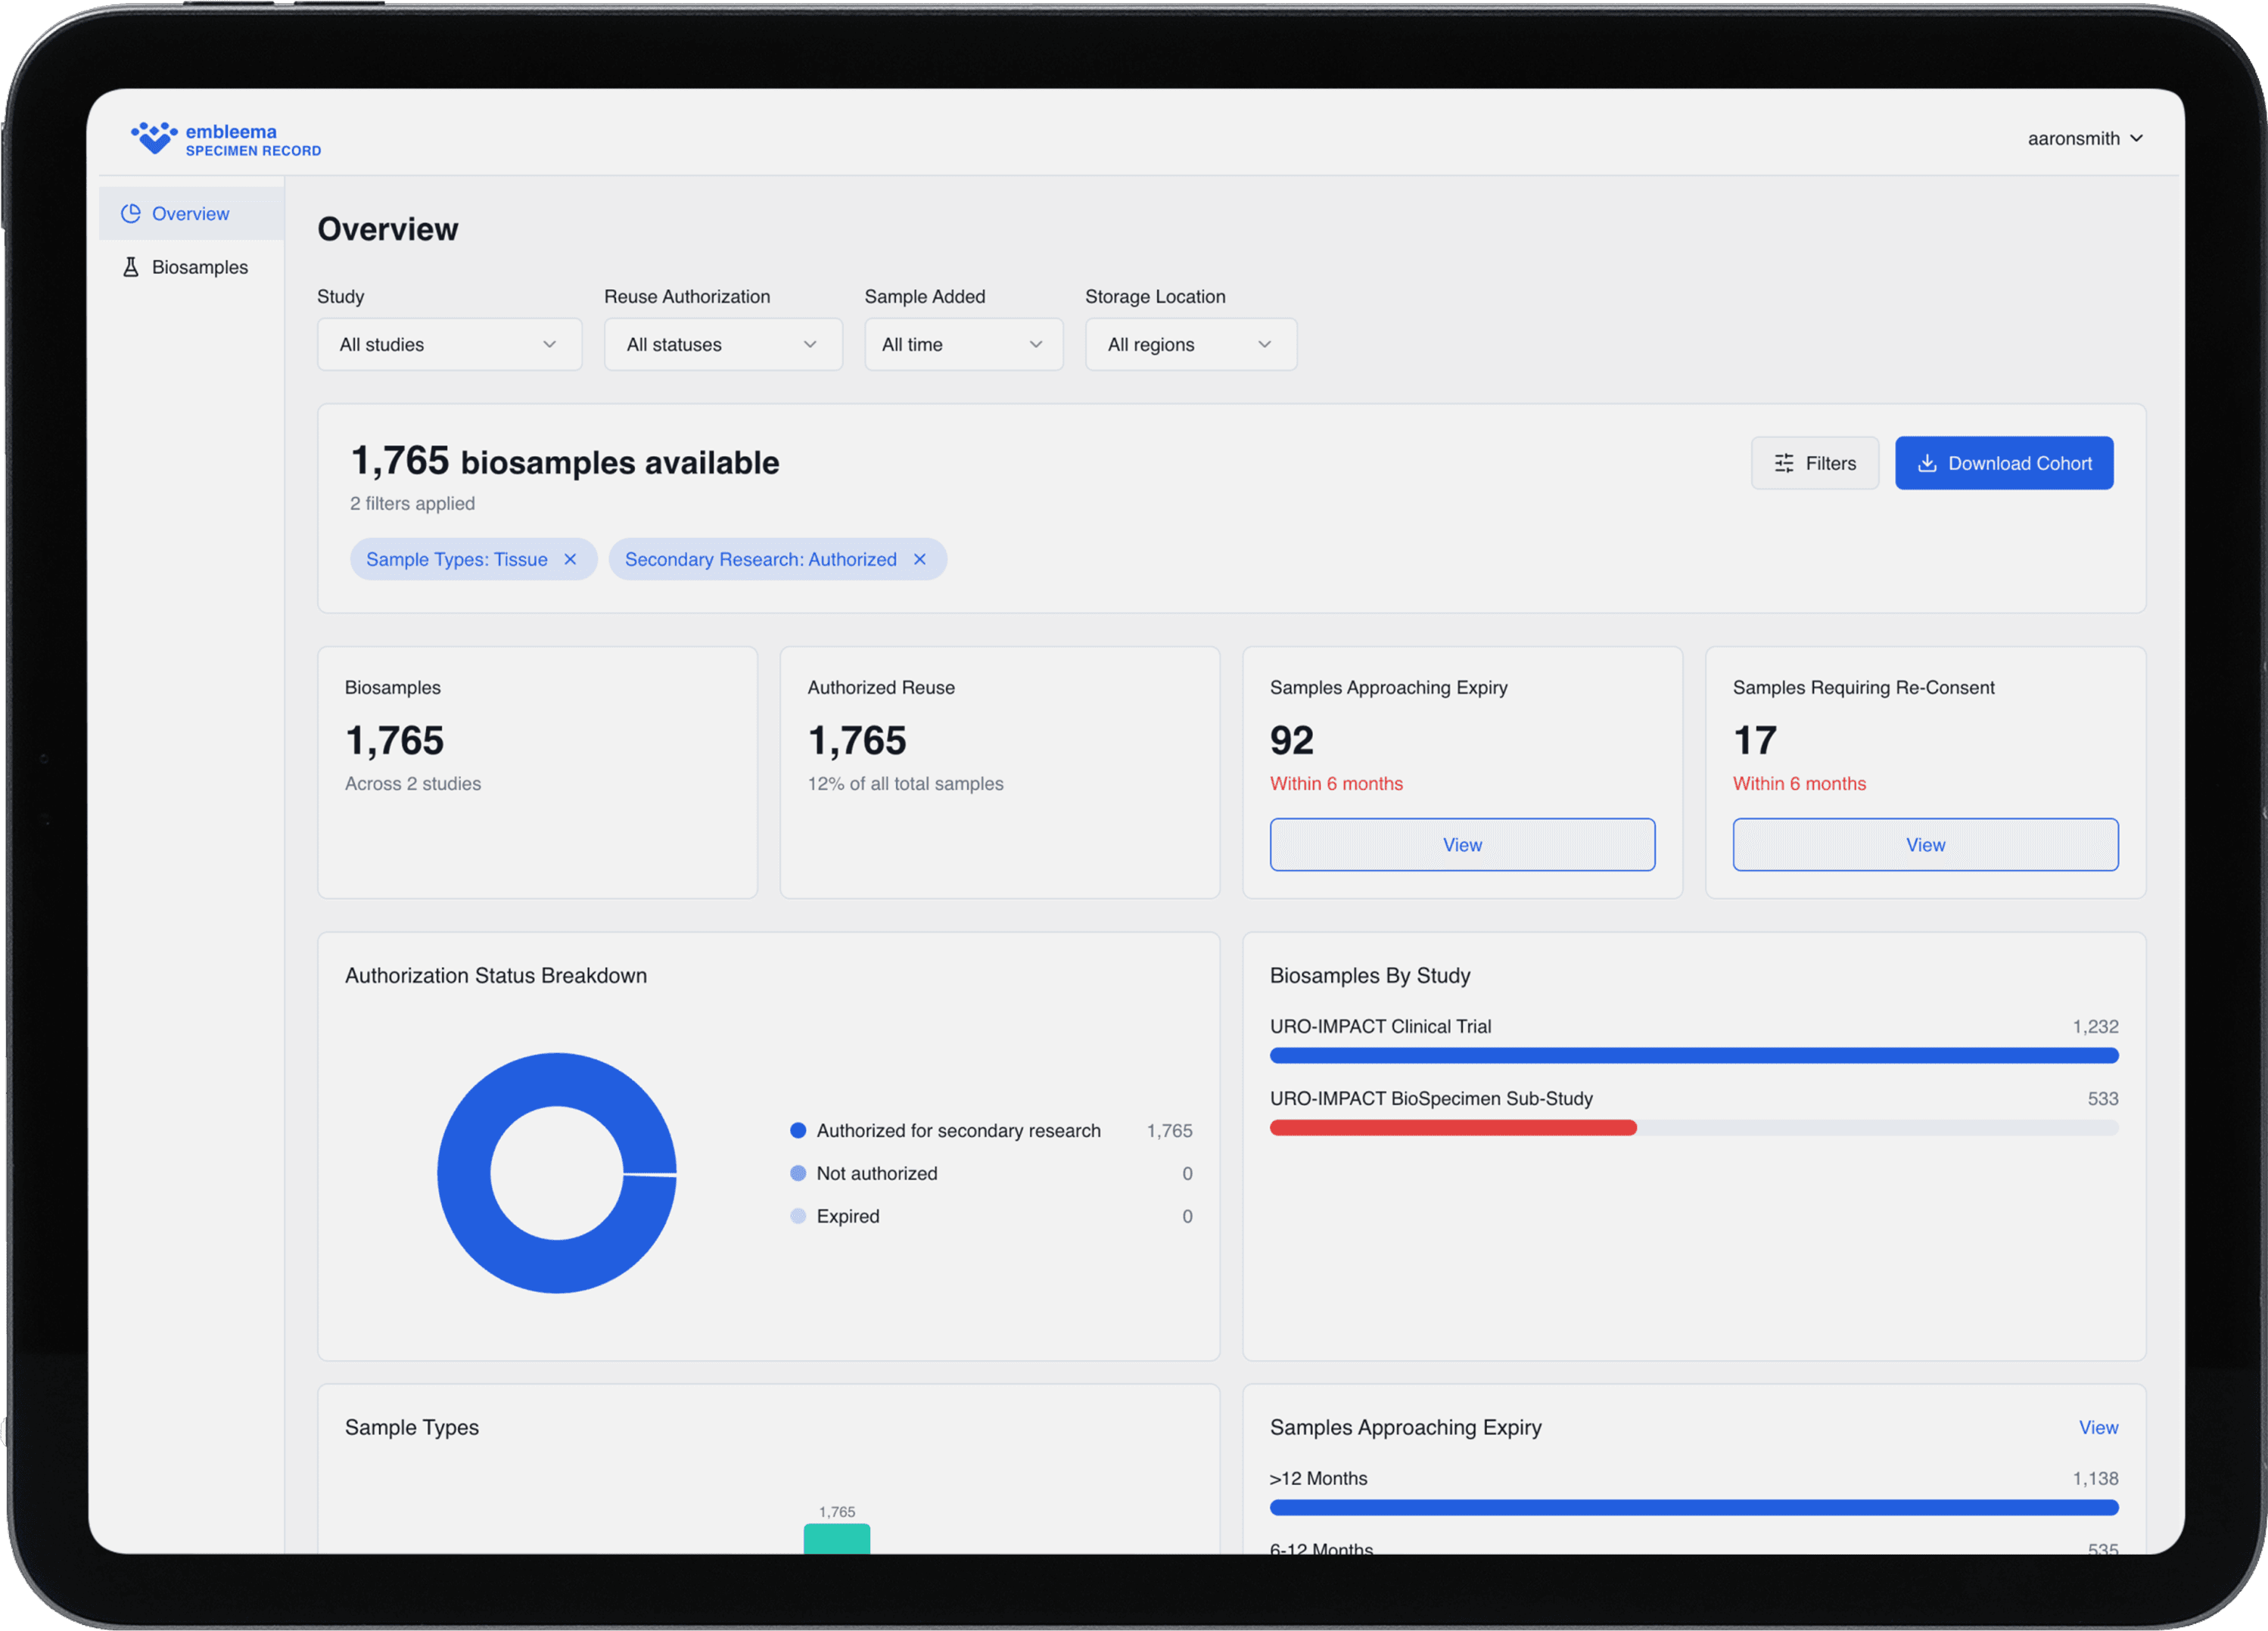The image size is (2268, 1631).
Task: Click the download icon in Download Cohort
Action: pyautogui.click(x=1927, y=463)
